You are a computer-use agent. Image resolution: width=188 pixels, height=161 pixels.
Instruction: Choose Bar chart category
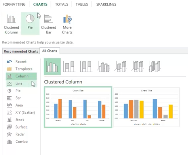point(21,98)
